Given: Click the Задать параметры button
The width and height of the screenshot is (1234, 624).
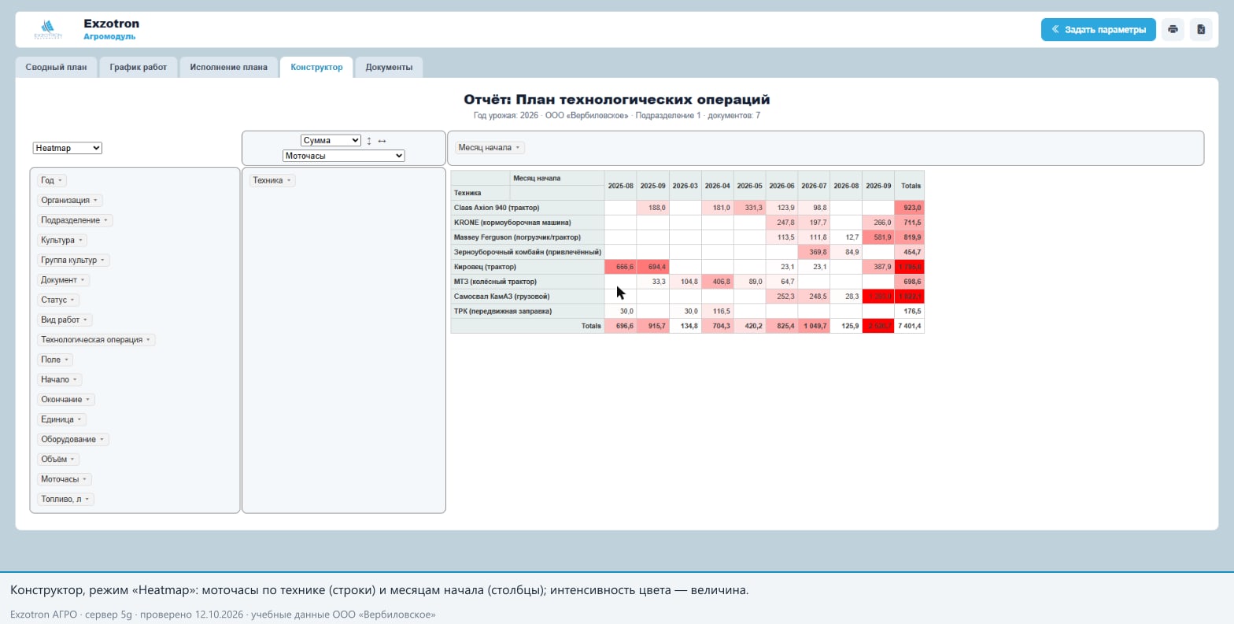Looking at the screenshot, I should coord(1098,30).
